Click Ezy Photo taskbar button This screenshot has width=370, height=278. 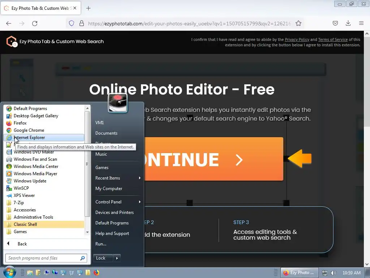[x=300, y=273]
